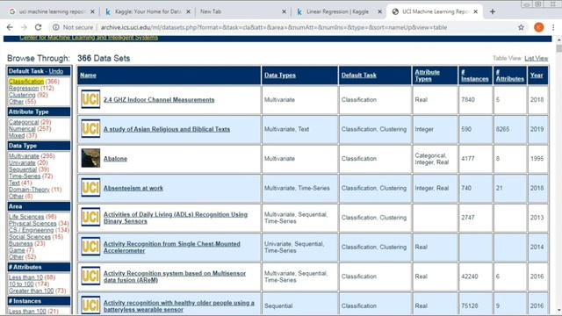Filter by Business area
562x316 pixels.
20,243
